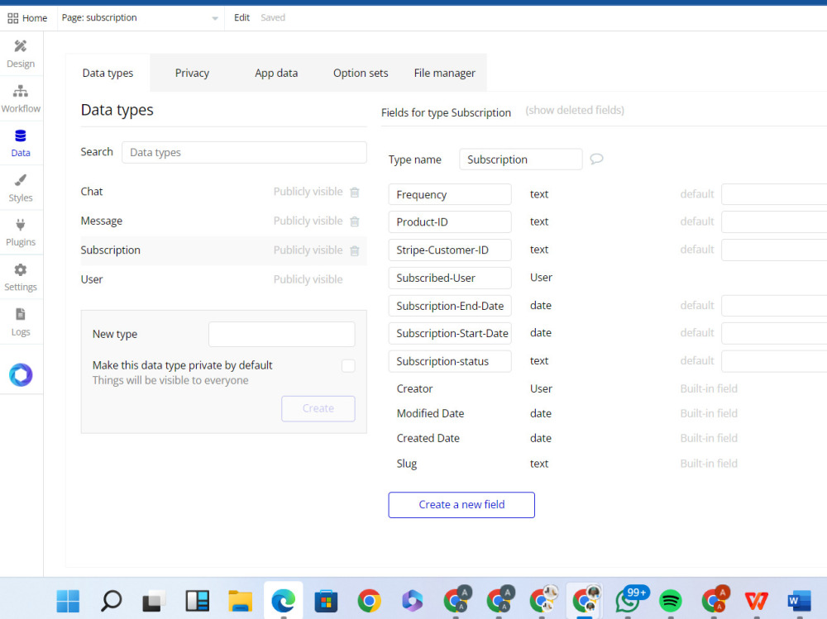Image resolution: width=827 pixels, height=619 pixels.
Task: Open the comment bubble next to type name
Action: (596, 159)
